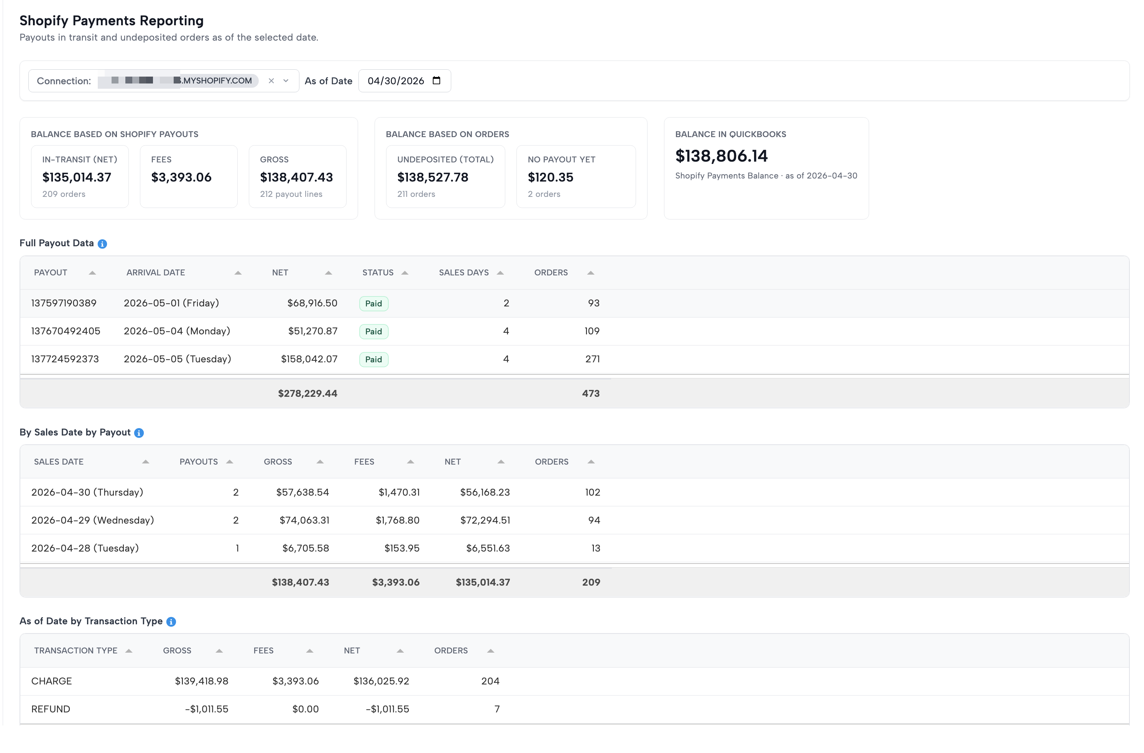Select the REFUND transaction type row
Screen dimensions: 1144x753
(x=574, y=709)
